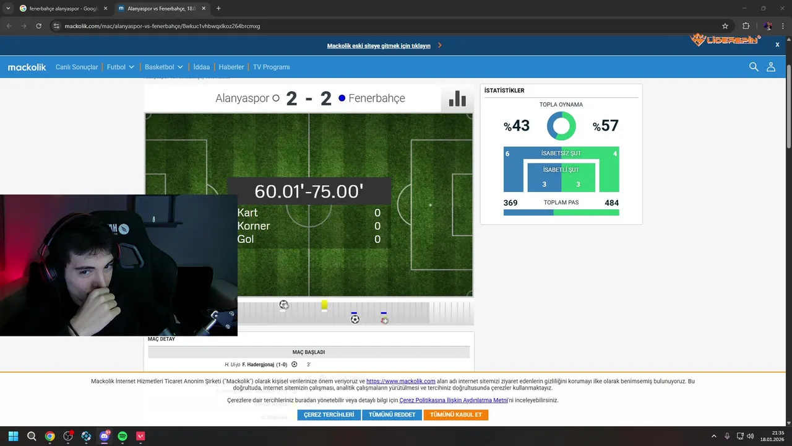Open Chrome from the taskbar
This screenshot has height=446, width=792.
click(50, 436)
